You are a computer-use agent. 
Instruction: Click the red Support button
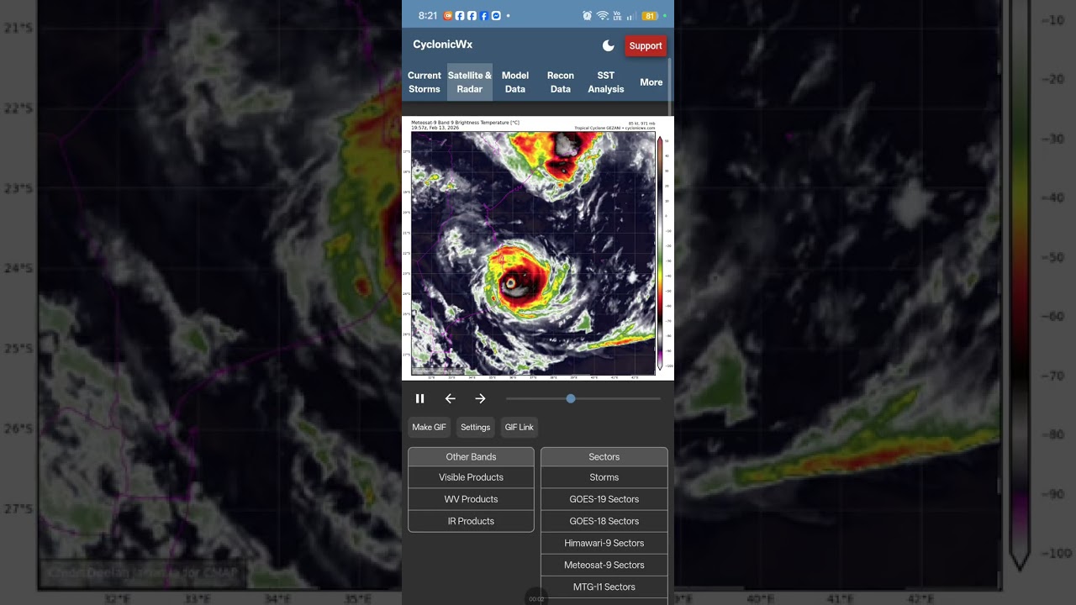coord(646,45)
